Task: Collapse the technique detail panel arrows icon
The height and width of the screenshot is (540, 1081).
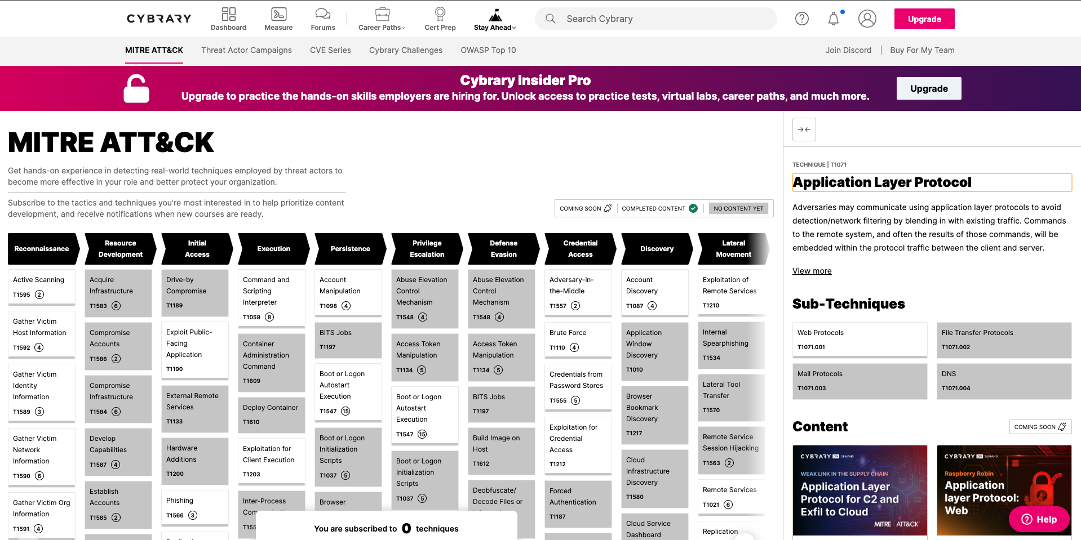Action: (804, 130)
